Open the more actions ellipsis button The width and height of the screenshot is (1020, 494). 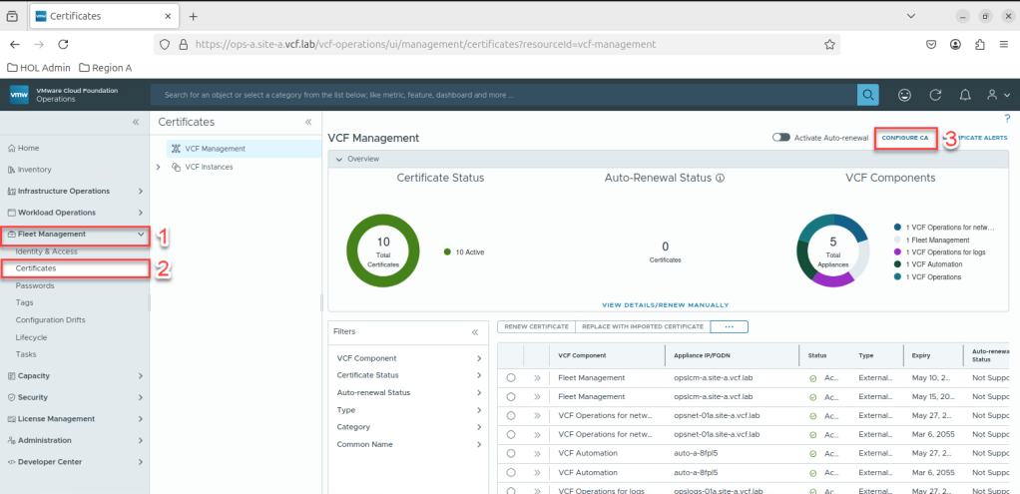(730, 326)
